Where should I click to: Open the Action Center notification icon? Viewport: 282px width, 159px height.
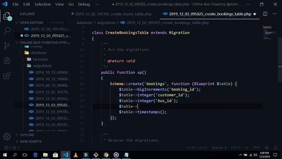(275, 155)
